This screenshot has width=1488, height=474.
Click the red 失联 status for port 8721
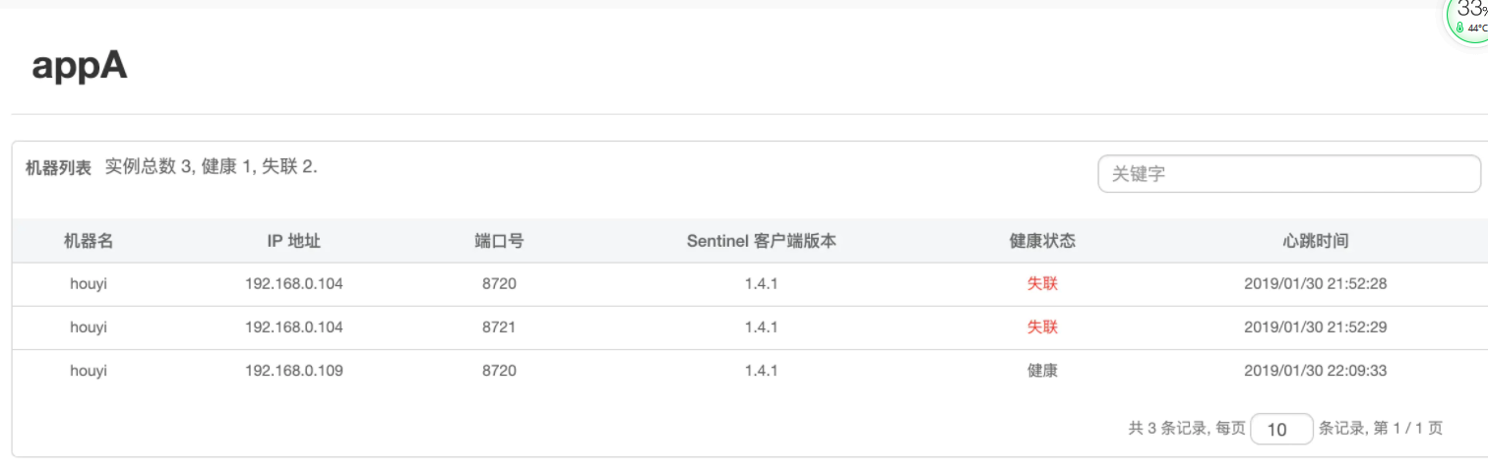pyautogui.click(x=1042, y=327)
